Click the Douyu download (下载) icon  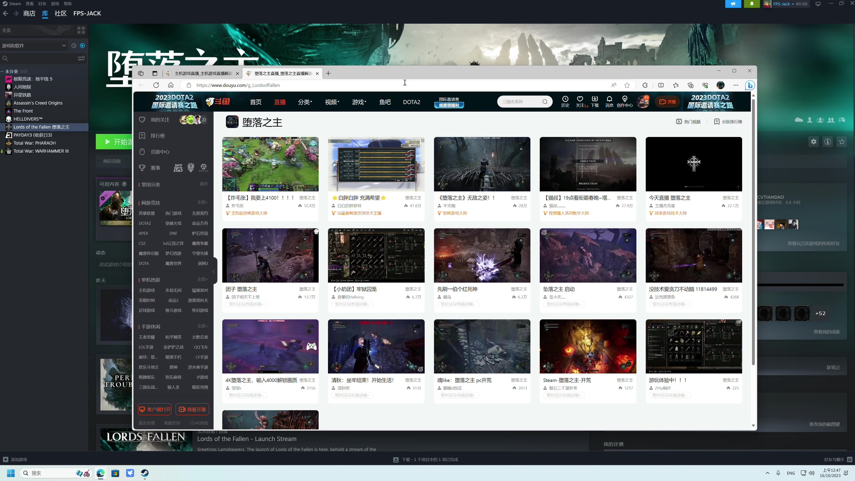pos(595,102)
